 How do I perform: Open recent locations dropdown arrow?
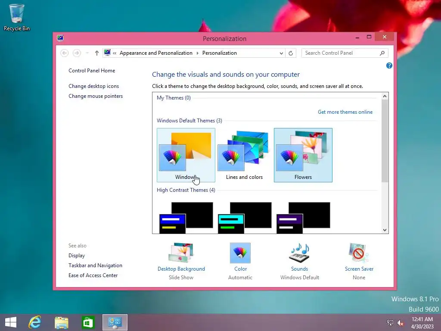(x=87, y=53)
